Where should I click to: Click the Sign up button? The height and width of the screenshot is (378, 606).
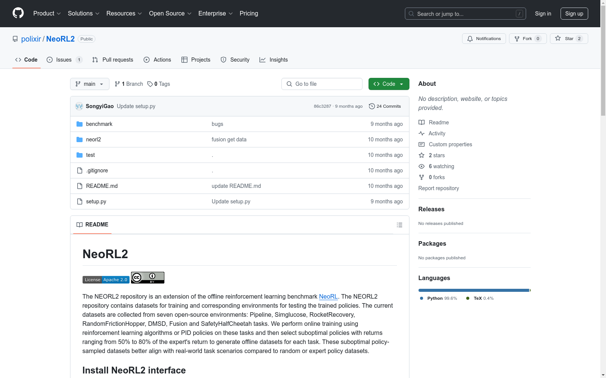[x=574, y=14]
